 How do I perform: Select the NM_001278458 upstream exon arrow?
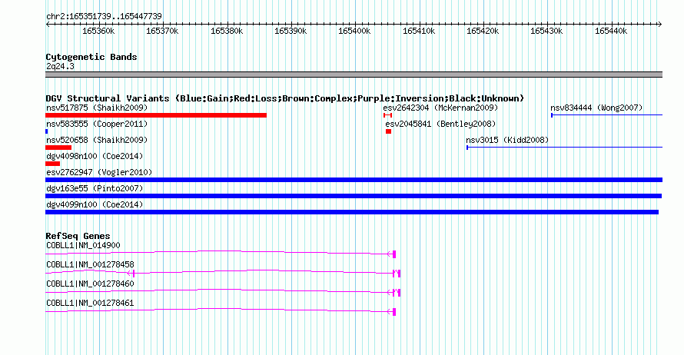[x=131, y=274]
